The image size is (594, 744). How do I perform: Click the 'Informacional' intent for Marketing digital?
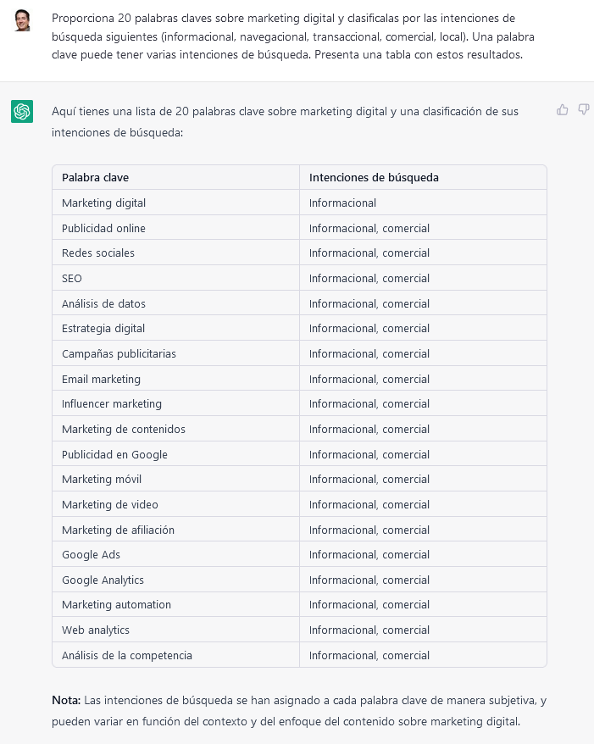coord(342,203)
